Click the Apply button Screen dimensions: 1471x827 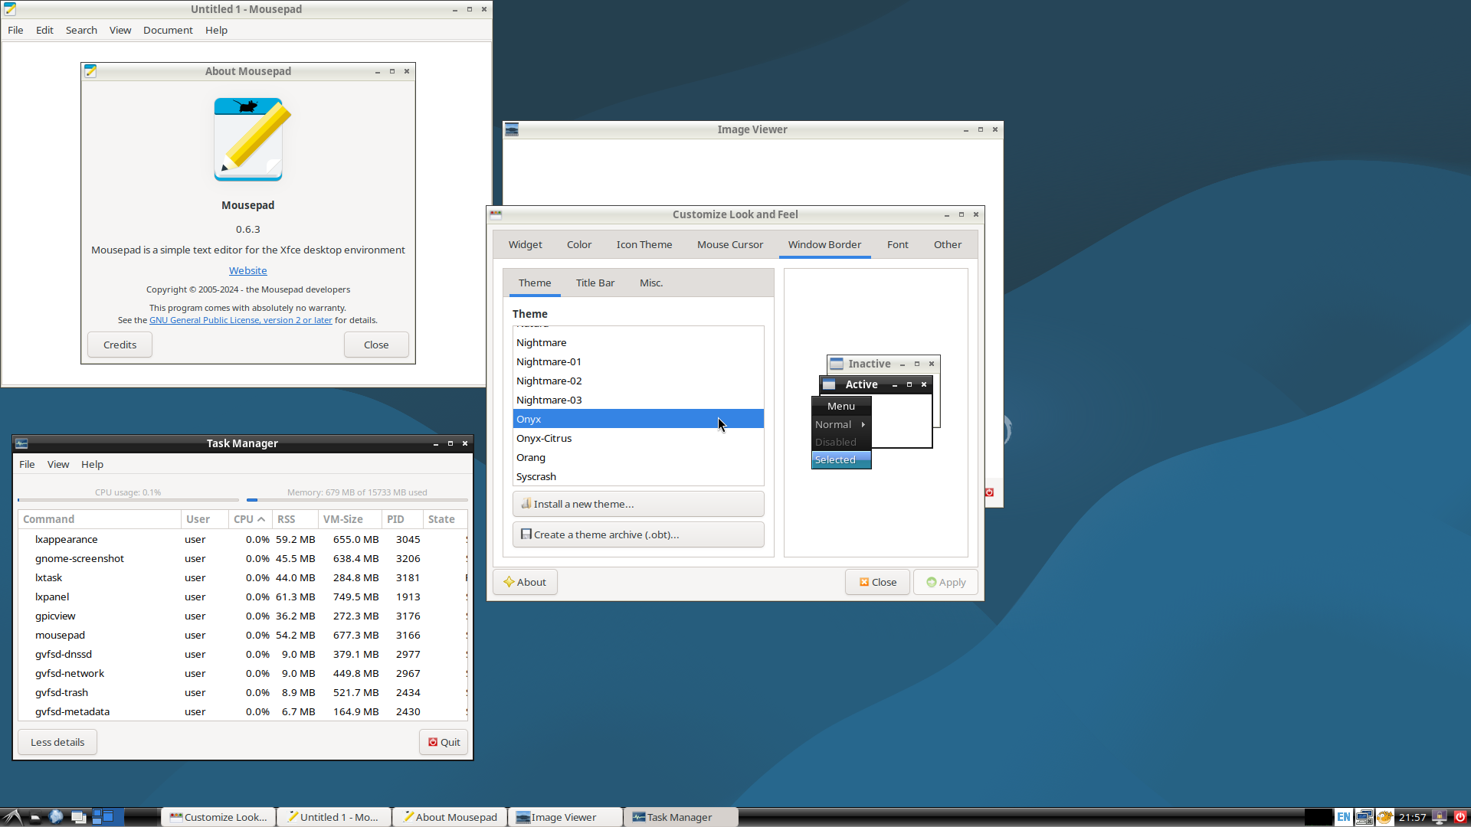pos(945,582)
